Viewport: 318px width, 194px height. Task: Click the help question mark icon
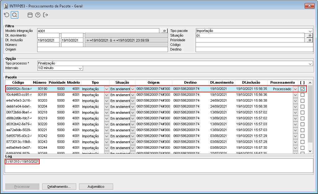coord(38,15)
